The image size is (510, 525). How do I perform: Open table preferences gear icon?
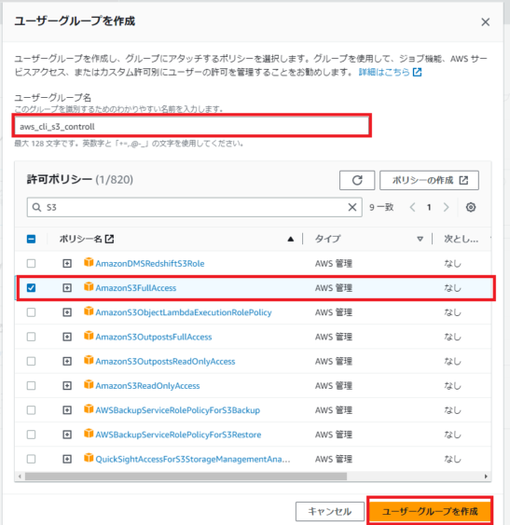[x=471, y=207]
